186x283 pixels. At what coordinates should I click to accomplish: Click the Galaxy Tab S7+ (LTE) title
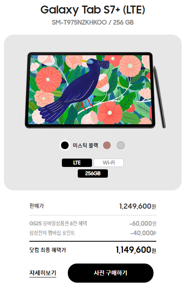pyautogui.click(x=93, y=10)
